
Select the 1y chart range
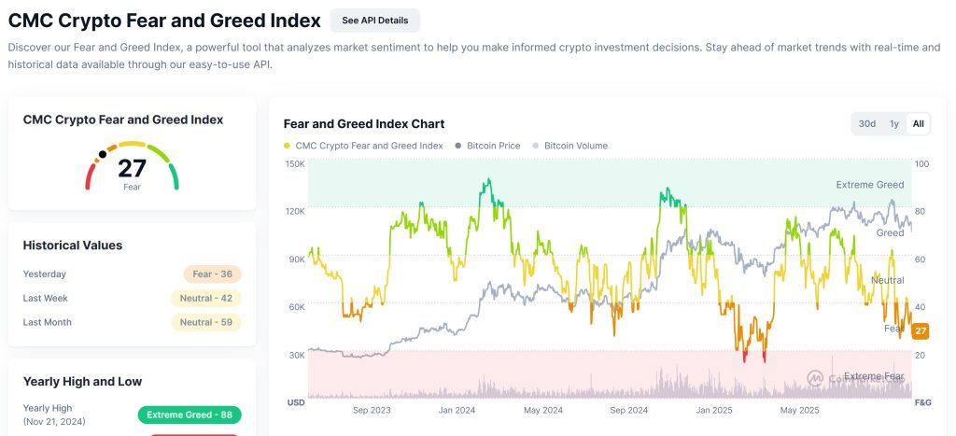(893, 123)
